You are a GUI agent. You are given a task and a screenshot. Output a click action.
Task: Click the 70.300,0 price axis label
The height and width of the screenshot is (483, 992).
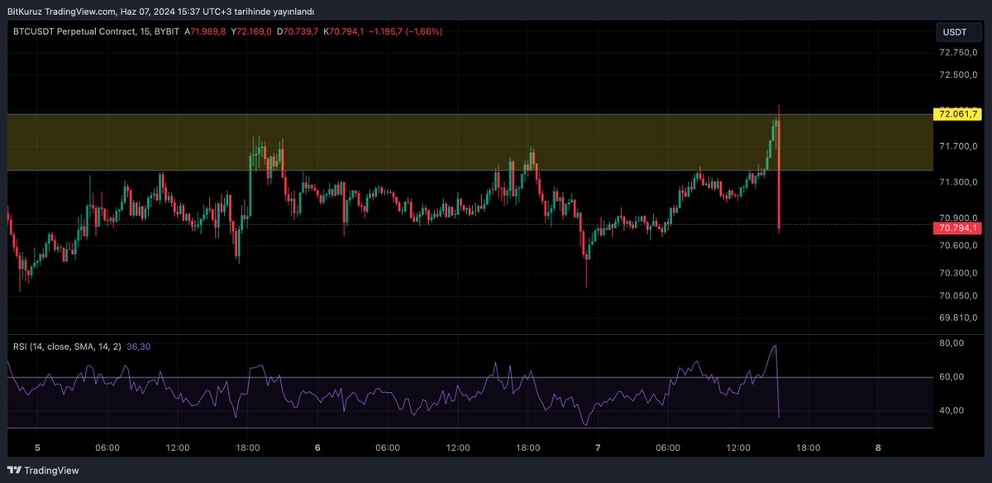coord(958,273)
